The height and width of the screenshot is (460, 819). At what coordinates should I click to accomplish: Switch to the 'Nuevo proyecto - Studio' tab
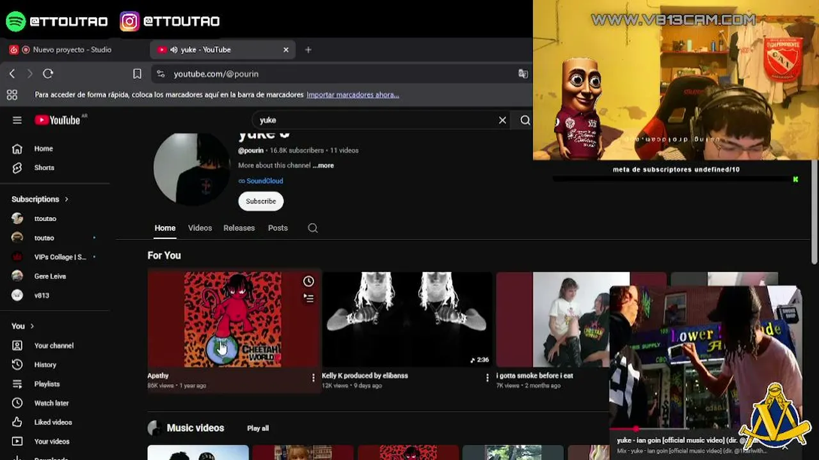click(72, 50)
